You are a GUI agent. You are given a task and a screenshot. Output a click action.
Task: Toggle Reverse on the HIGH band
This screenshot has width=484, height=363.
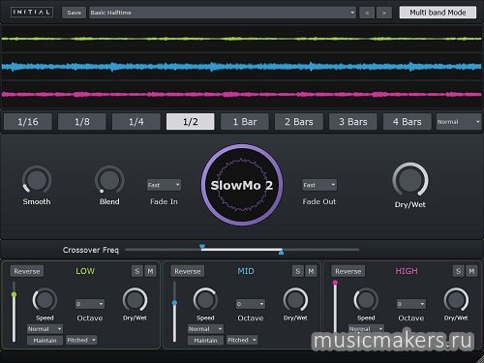point(348,271)
